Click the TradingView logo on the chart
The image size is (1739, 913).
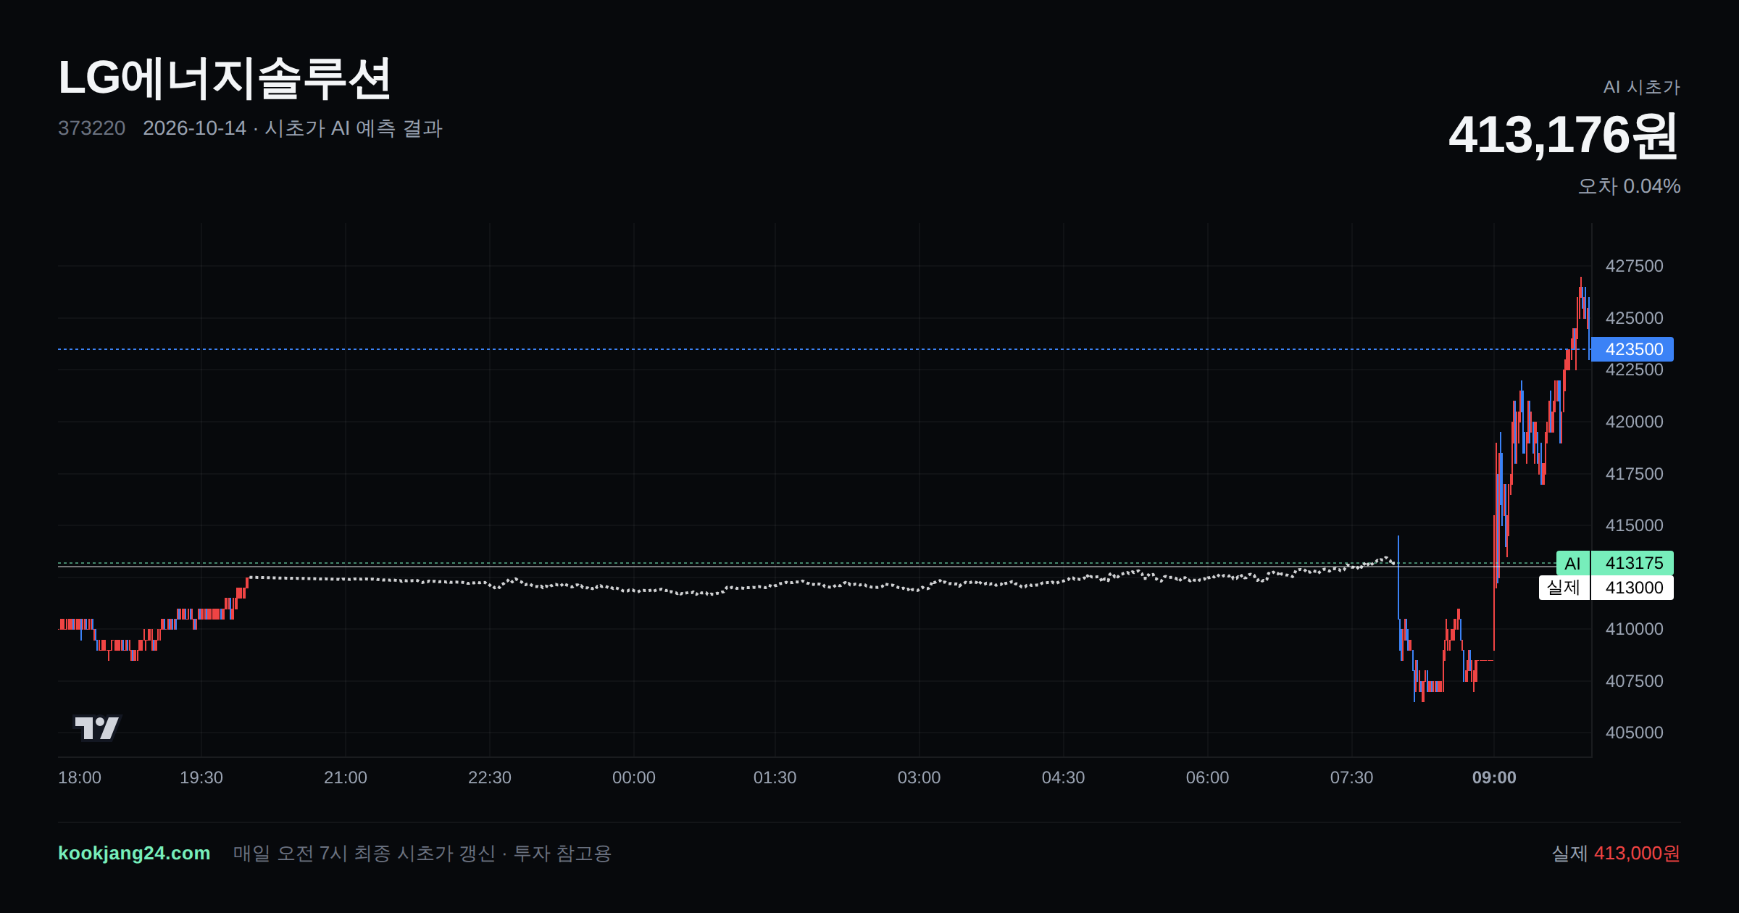(97, 728)
